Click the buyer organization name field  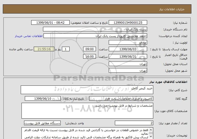[x=95, y=29]
